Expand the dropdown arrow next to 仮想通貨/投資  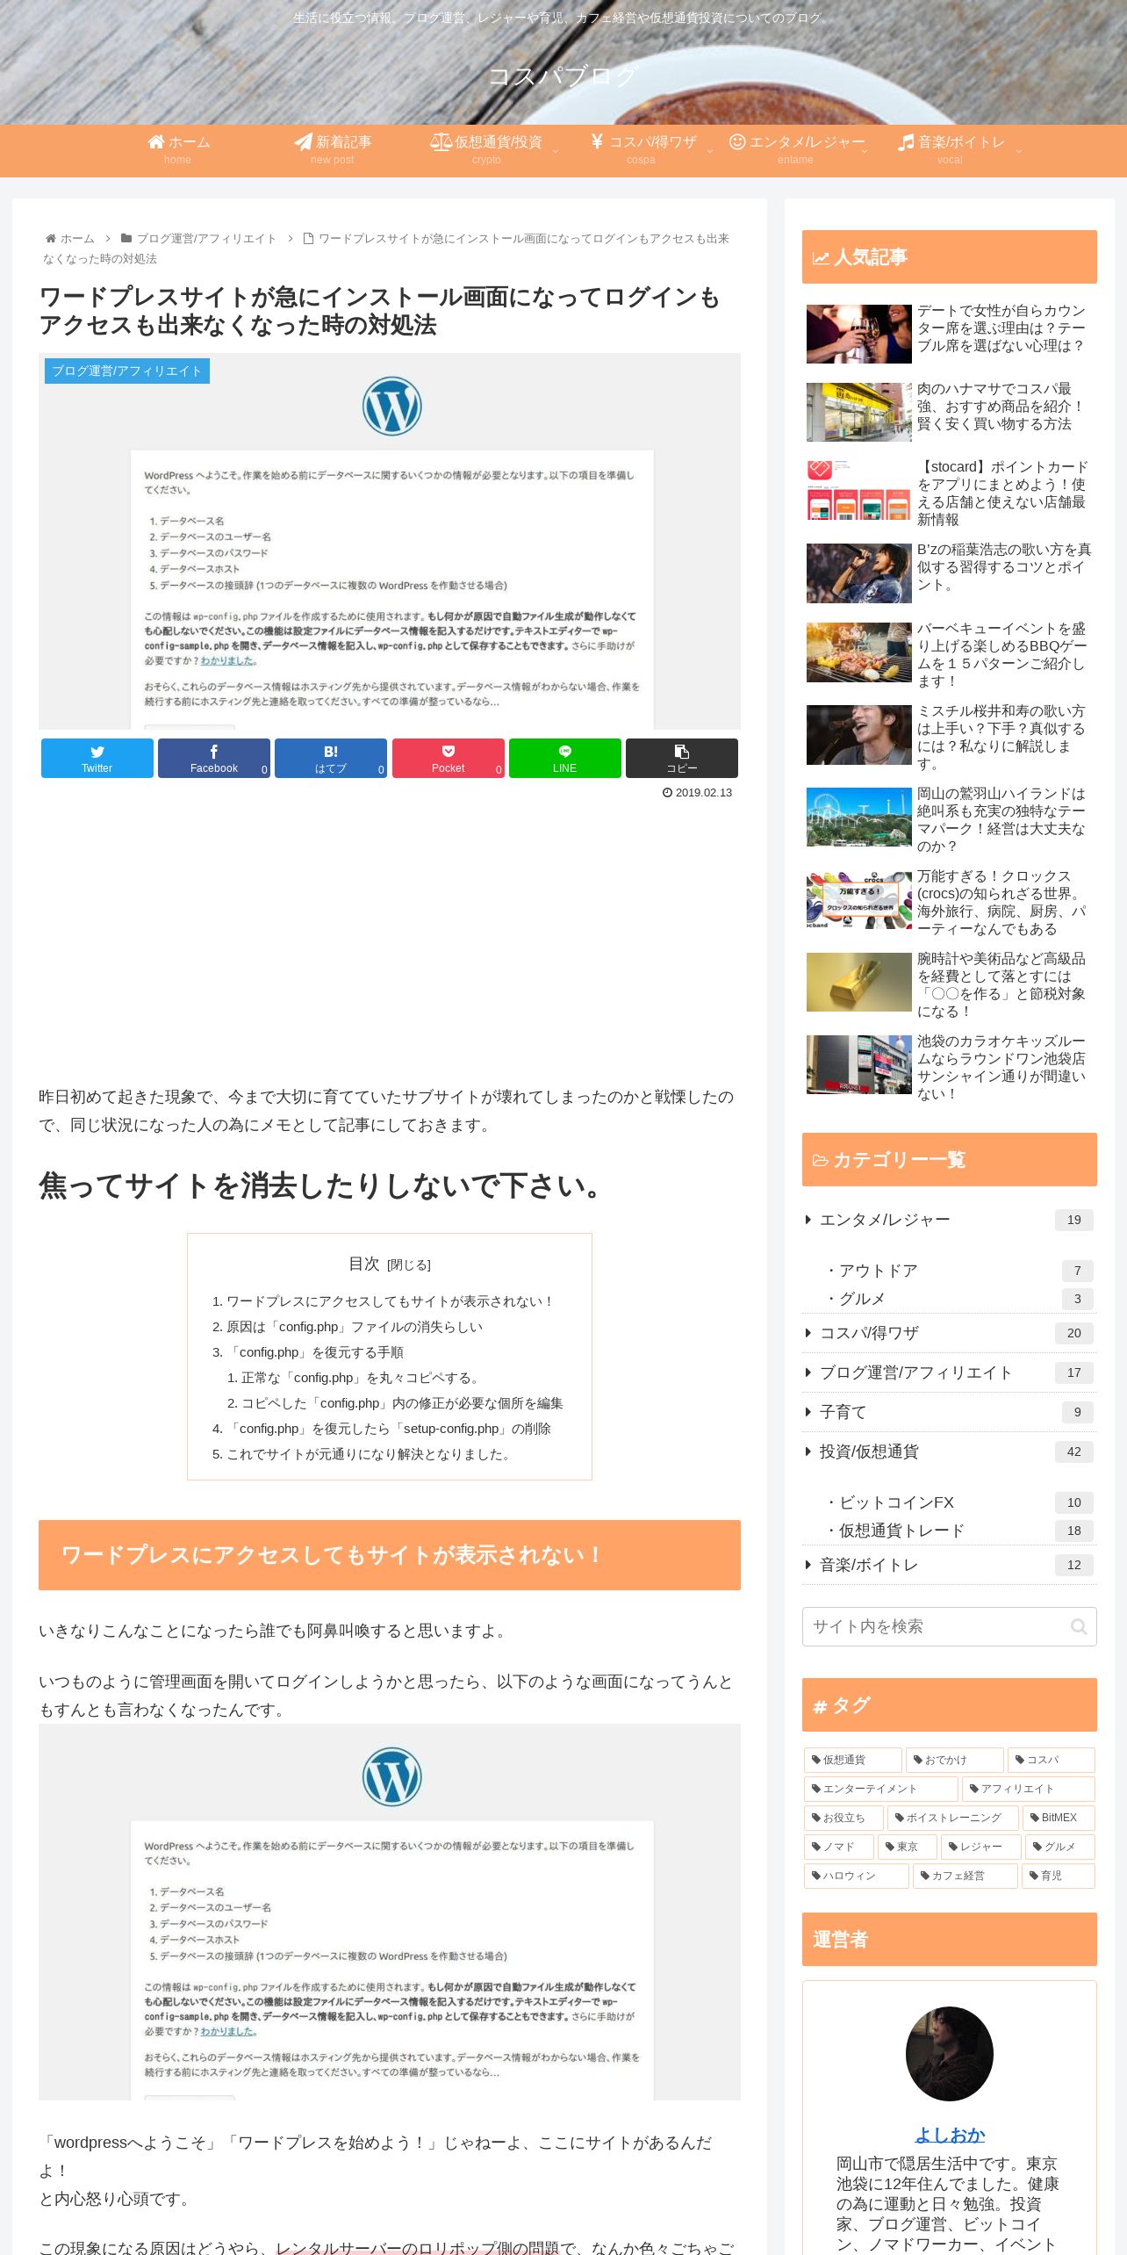pyautogui.click(x=555, y=152)
